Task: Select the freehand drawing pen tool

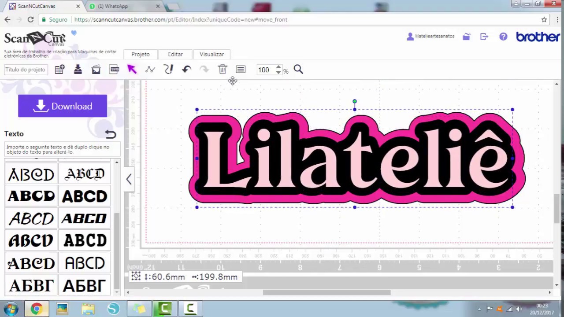Action: (x=168, y=69)
